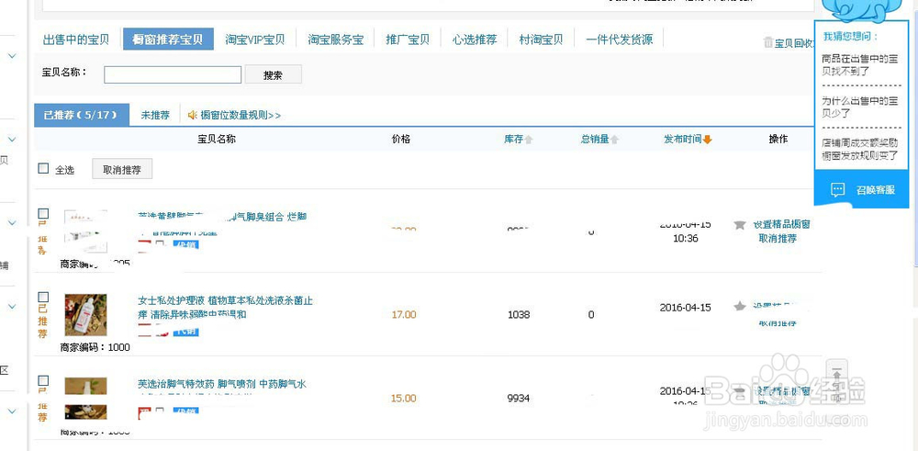Open 为什么出售中的宝贝少了 help question
The image size is (918, 451).
[x=859, y=107]
